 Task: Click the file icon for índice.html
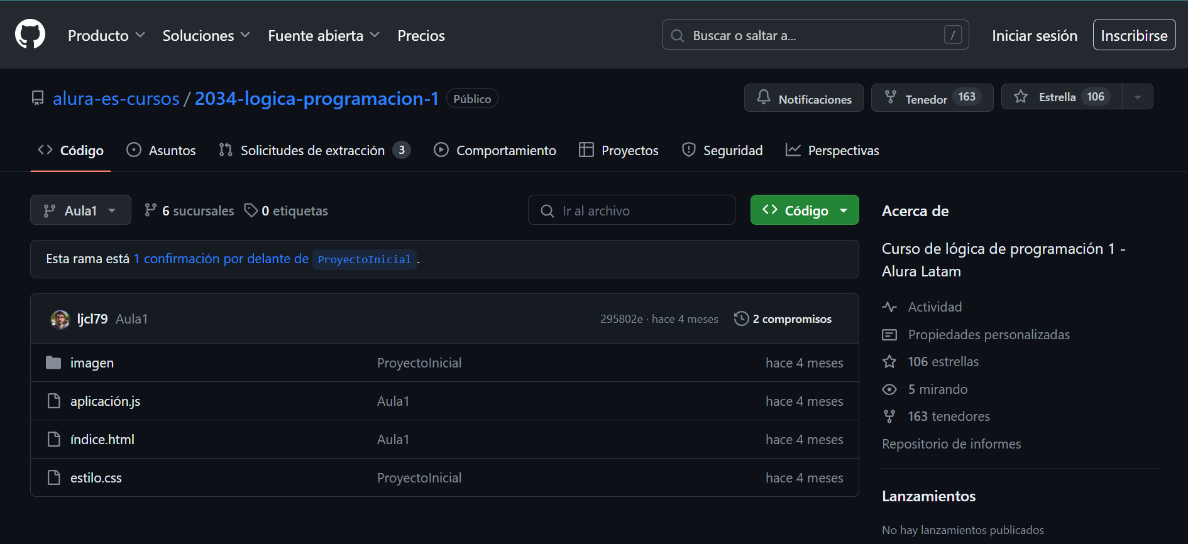(x=54, y=439)
